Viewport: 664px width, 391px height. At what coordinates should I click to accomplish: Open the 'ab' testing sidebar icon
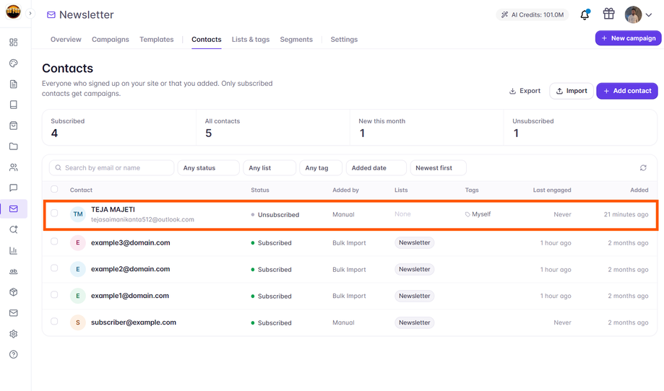click(14, 271)
